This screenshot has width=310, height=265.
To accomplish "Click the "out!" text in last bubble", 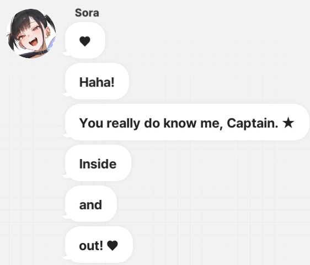I will [x=91, y=246].
